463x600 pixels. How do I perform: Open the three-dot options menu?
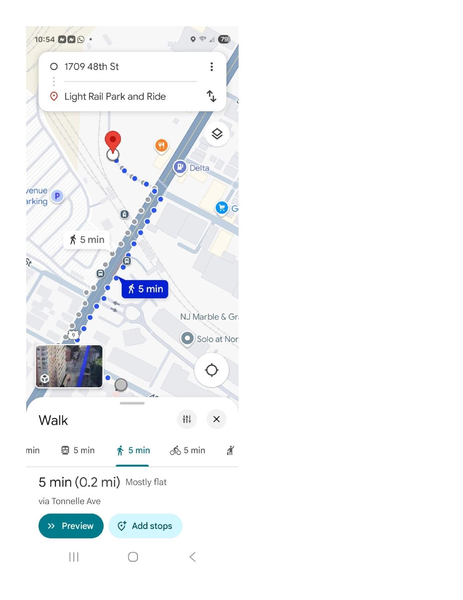tap(211, 67)
